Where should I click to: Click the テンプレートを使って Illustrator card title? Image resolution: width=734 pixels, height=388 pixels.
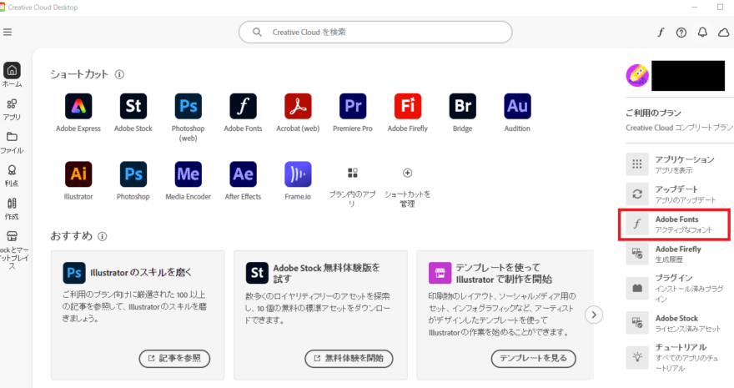pyautogui.click(x=504, y=274)
